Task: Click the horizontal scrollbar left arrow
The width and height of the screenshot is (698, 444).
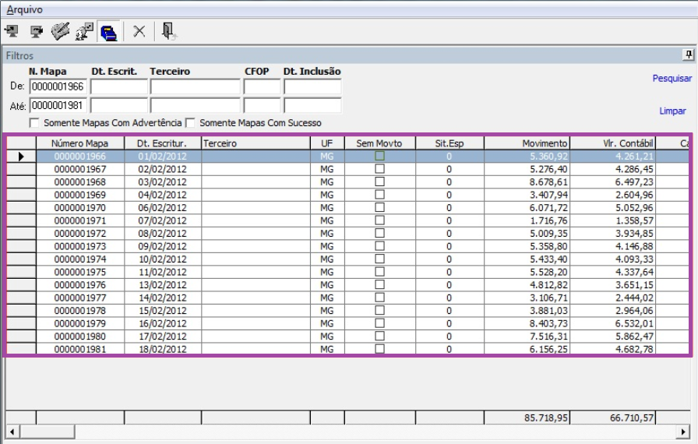Action: [x=9, y=431]
